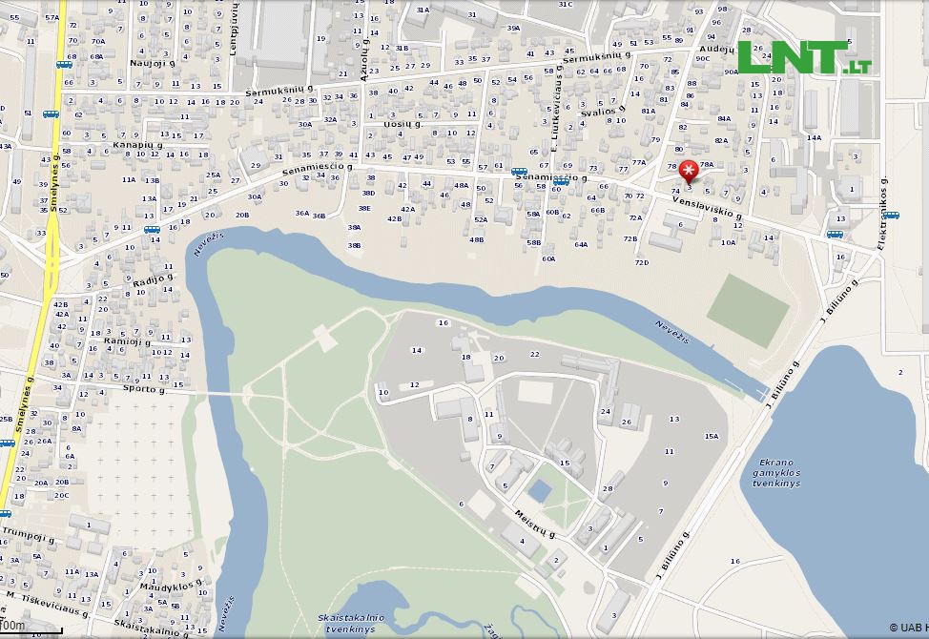Select the Radijo g. street label
This screenshot has height=639, width=929.
153,280
